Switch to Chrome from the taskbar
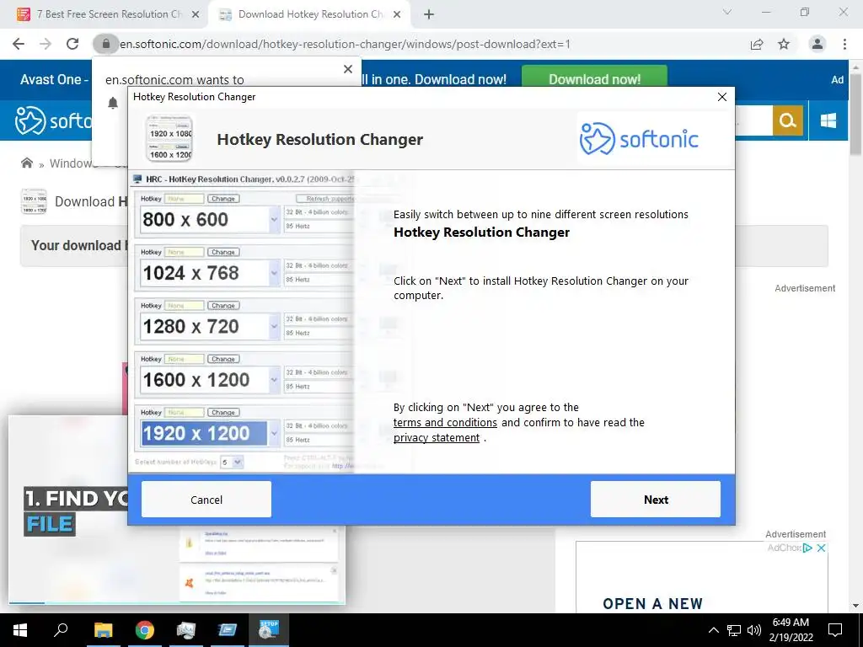Image resolution: width=863 pixels, height=647 pixels. (x=145, y=630)
